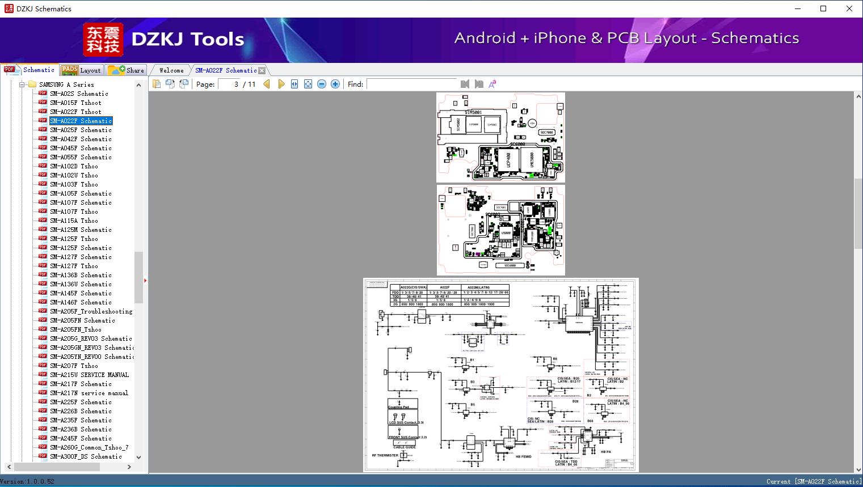
Task: Open SM-A102D Tshoo in the tree
Action: tap(74, 166)
